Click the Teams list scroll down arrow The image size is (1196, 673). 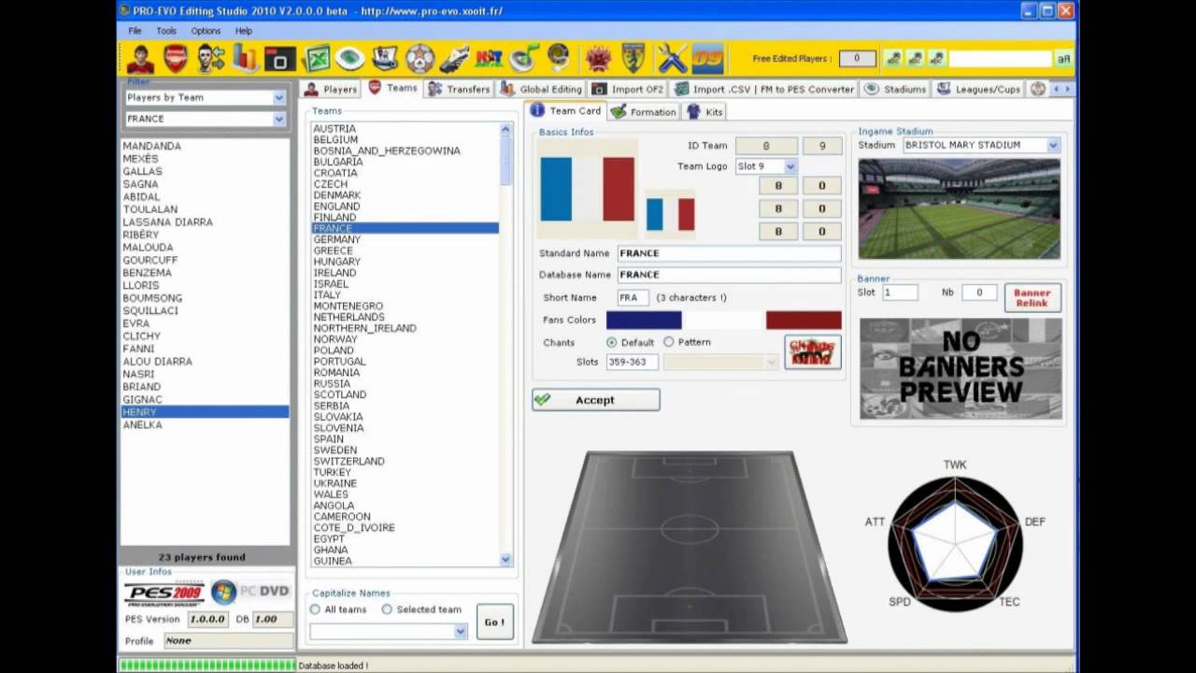[x=506, y=560]
